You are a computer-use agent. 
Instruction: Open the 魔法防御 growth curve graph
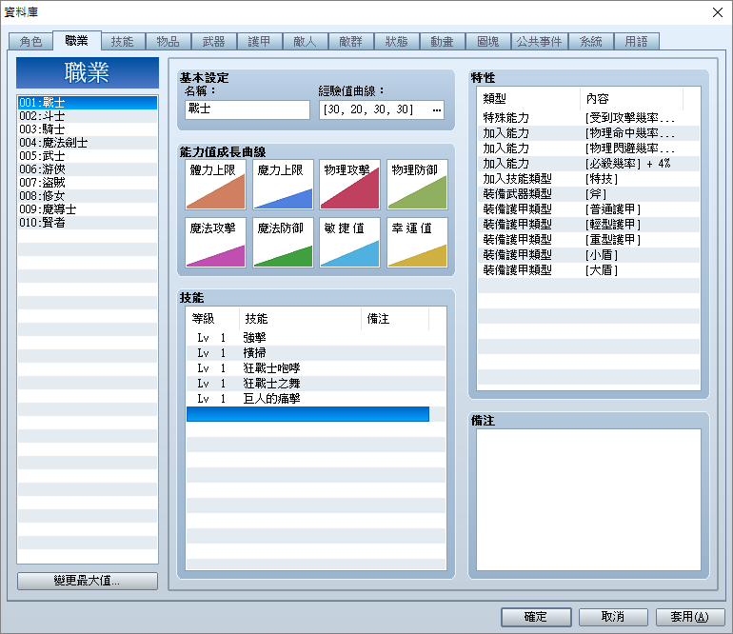point(283,242)
